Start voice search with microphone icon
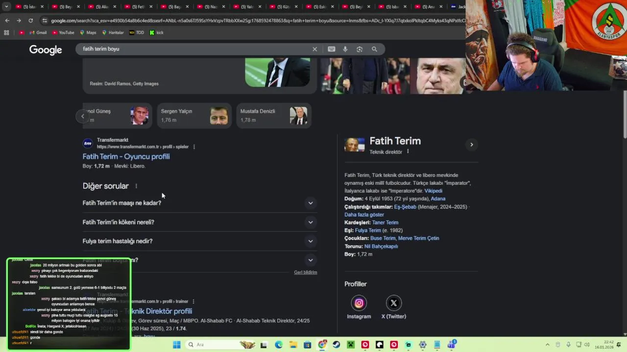627x352 pixels. [345, 49]
